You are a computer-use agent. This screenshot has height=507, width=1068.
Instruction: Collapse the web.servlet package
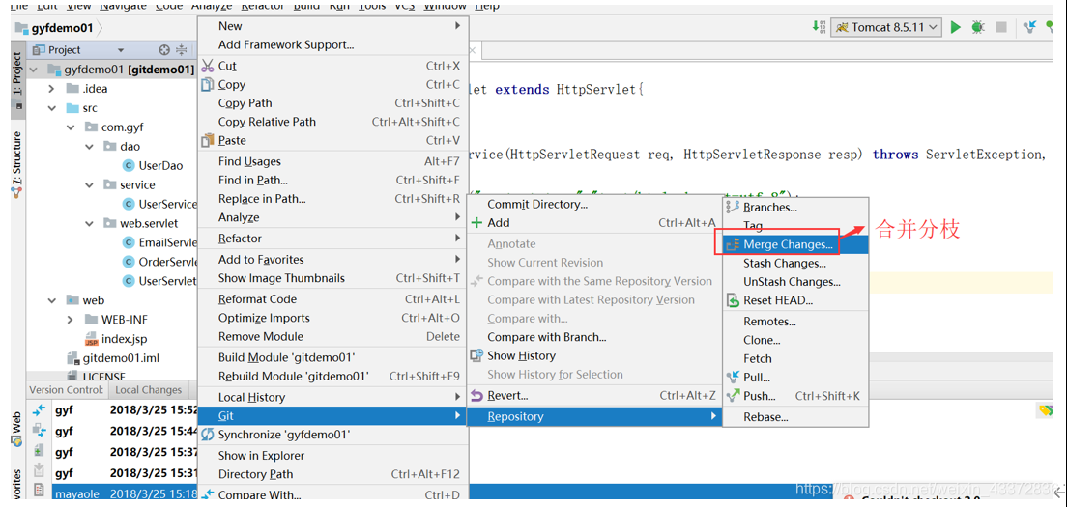tap(90, 223)
